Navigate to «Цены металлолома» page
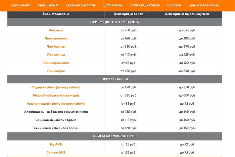 (203, 6)
